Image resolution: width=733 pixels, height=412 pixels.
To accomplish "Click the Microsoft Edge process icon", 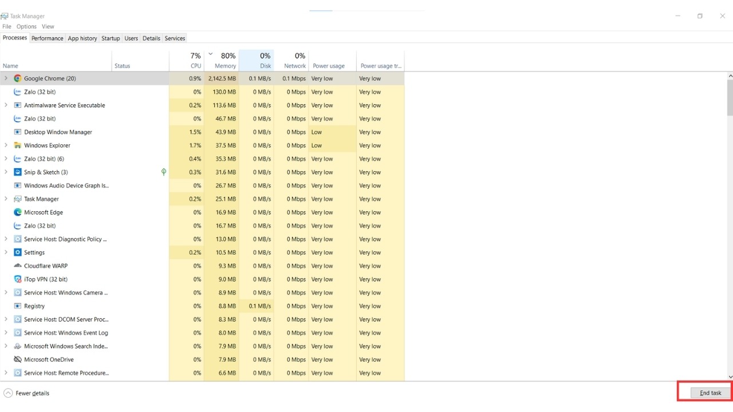I will click(x=18, y=212).
